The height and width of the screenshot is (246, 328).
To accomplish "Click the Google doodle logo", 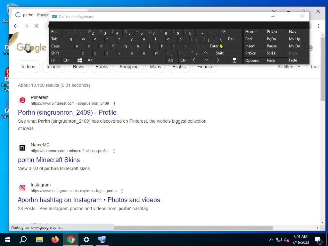I will [31, 48].
